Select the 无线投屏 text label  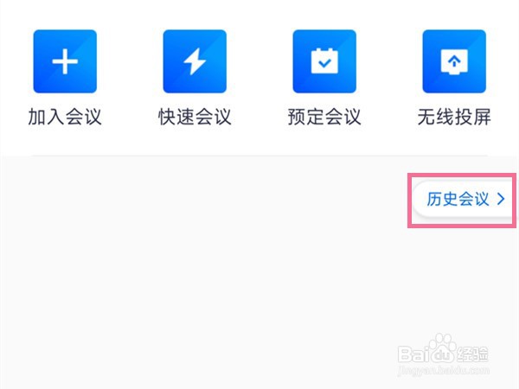[x=454, y=117]
